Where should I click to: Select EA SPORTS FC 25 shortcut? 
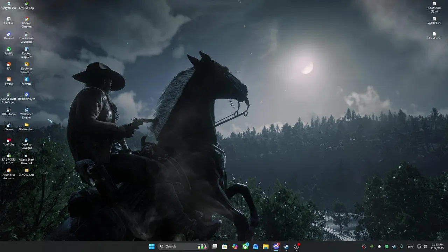pyautogui.click(x=9, y=159)
